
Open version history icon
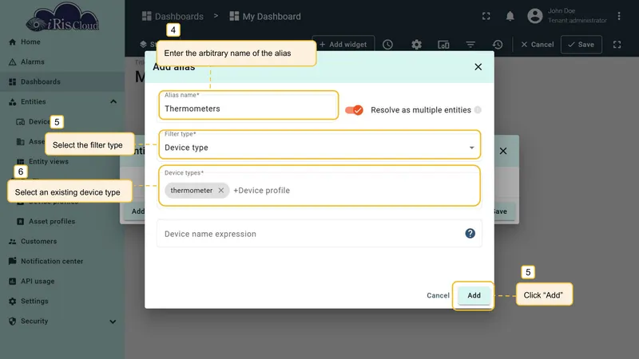[x=498, y=45]
